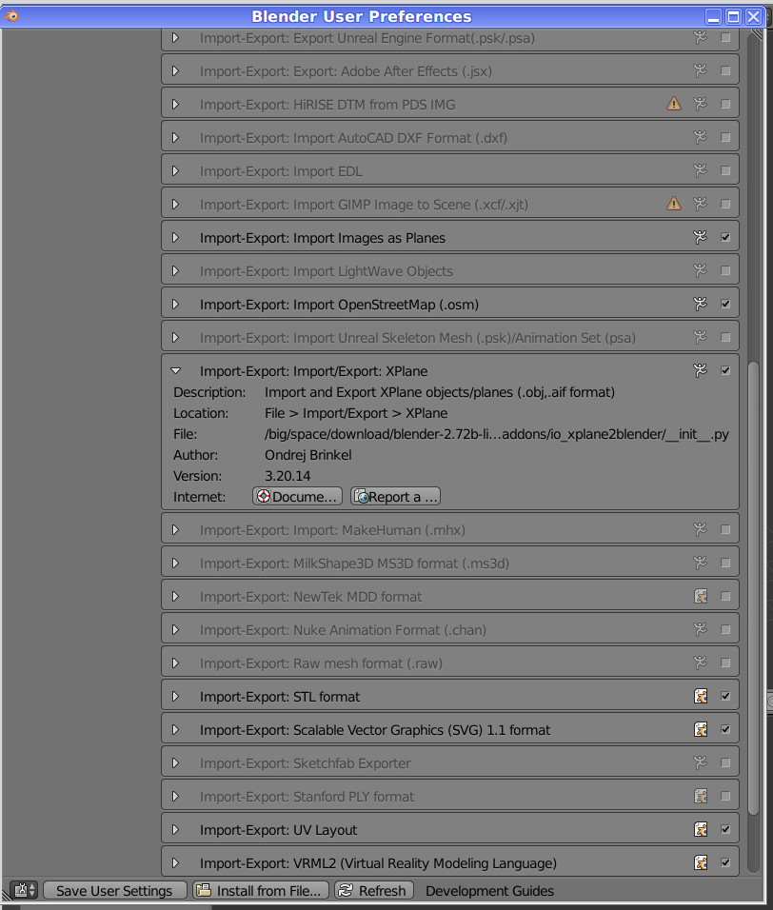Click the warning icon on HiRISE DTM row
The image size is (773, 910).
(674, 105)
